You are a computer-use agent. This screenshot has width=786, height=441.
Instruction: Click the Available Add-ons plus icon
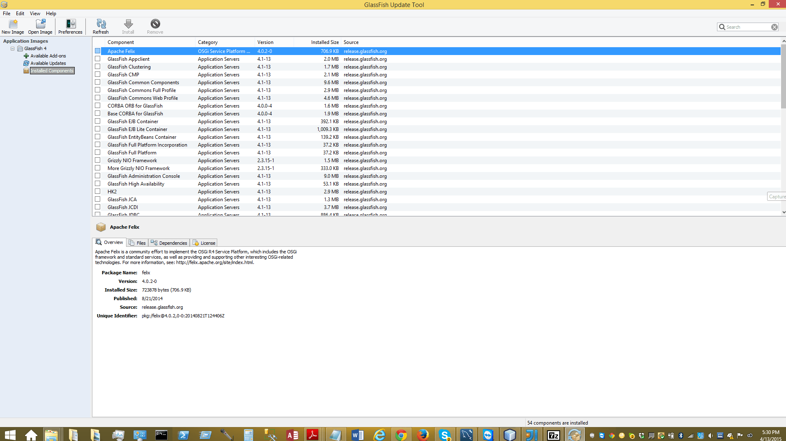tap(26, 56)
